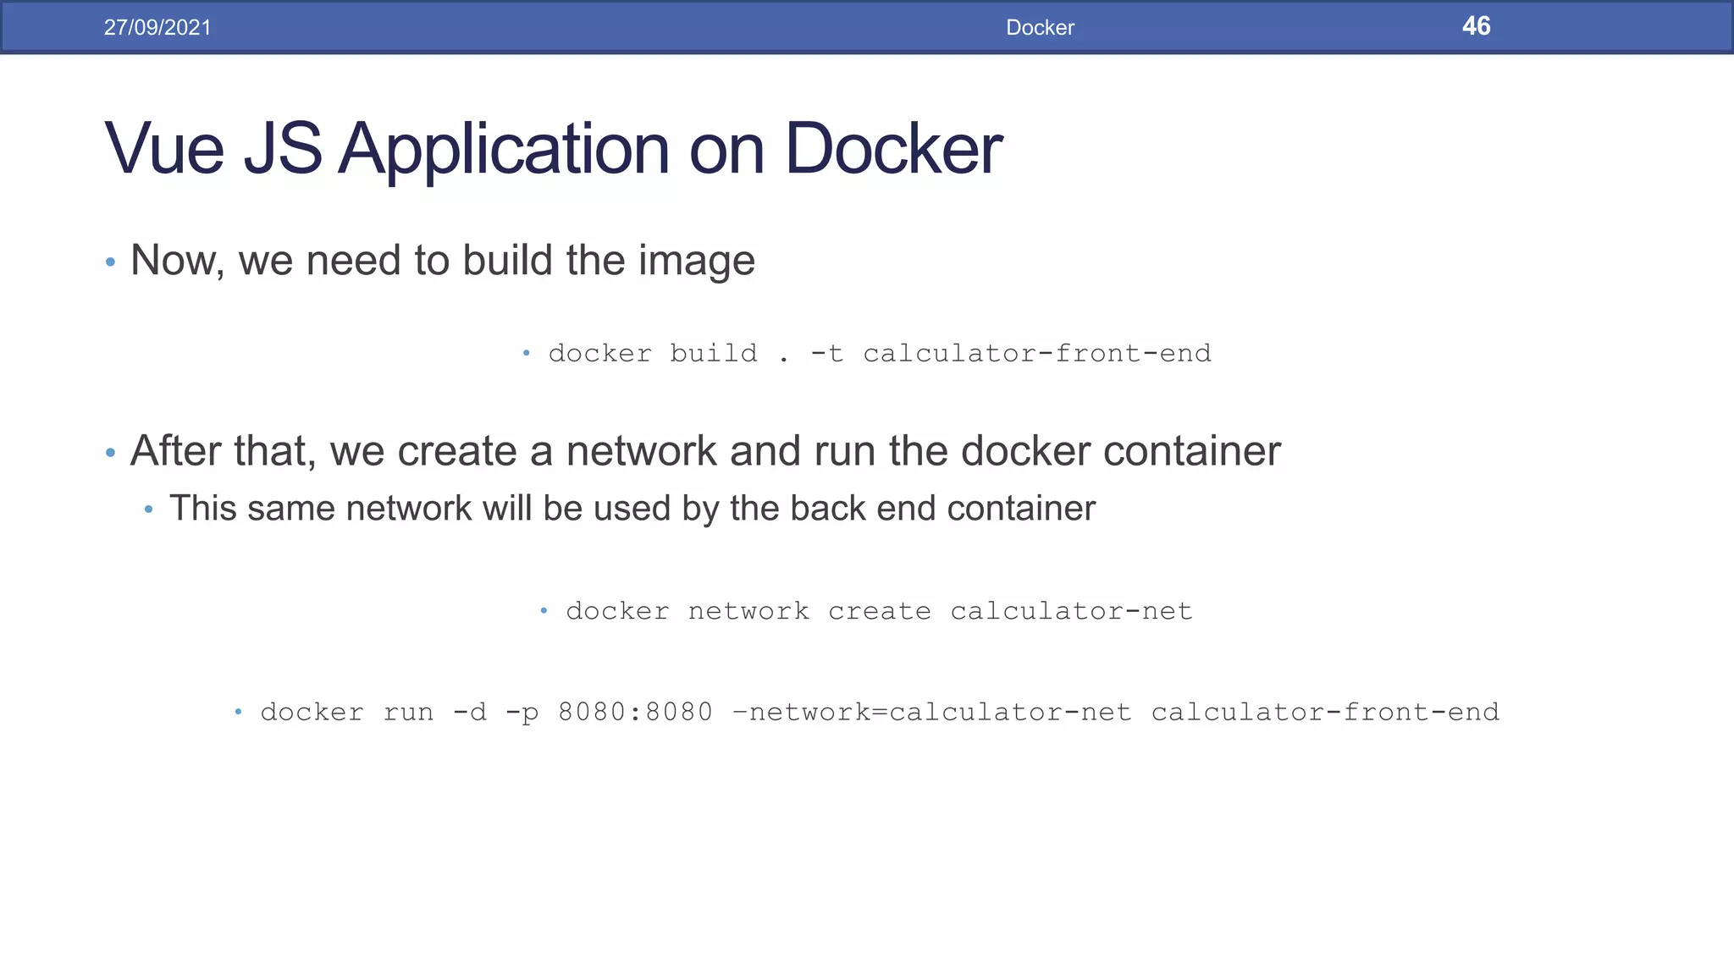The width and height of the screenshot is (1734, 975).
Task: Click the bullet before 'docker network create'
Action: point(544,610)
